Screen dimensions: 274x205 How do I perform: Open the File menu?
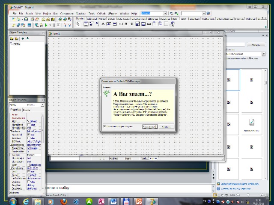14,13
